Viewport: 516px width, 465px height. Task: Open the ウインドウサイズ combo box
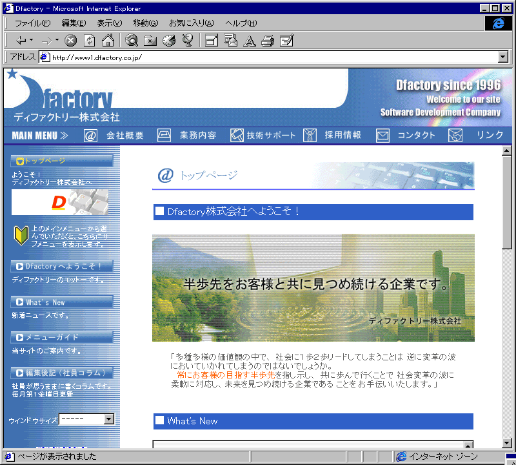(86, 419)
